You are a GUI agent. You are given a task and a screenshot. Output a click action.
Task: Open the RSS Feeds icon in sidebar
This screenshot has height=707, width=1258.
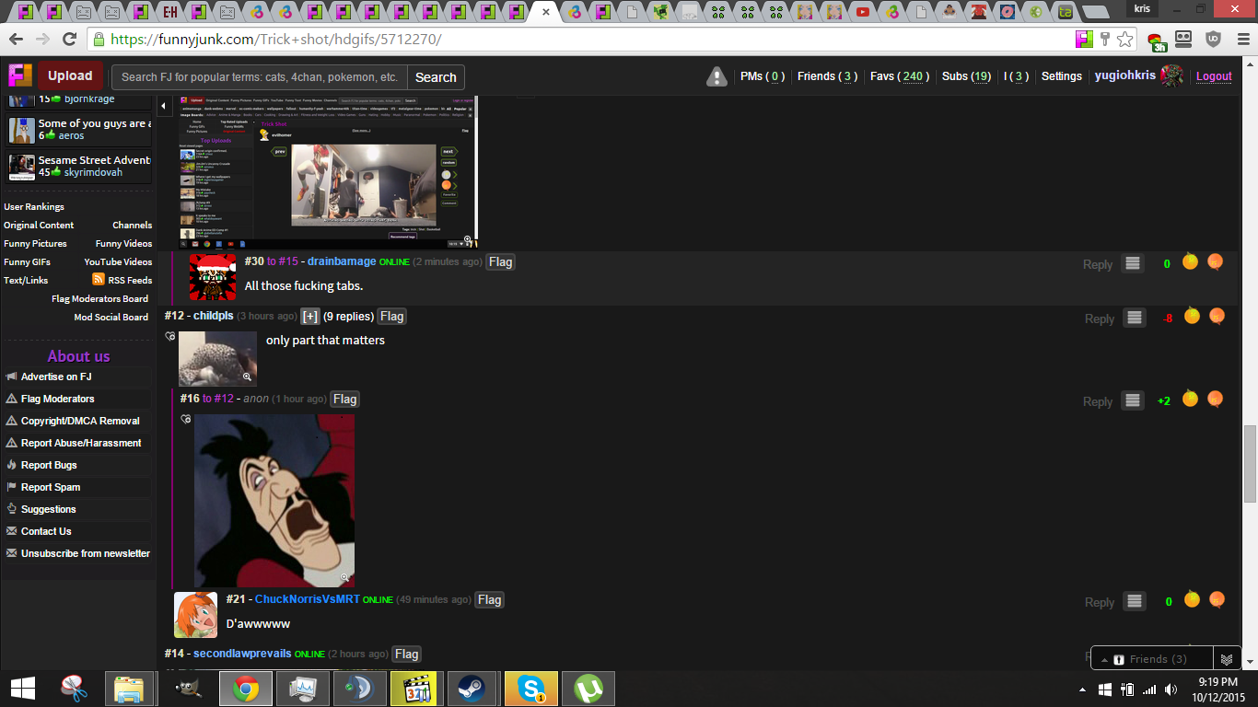pyautogui.click(x=99, y=280)
